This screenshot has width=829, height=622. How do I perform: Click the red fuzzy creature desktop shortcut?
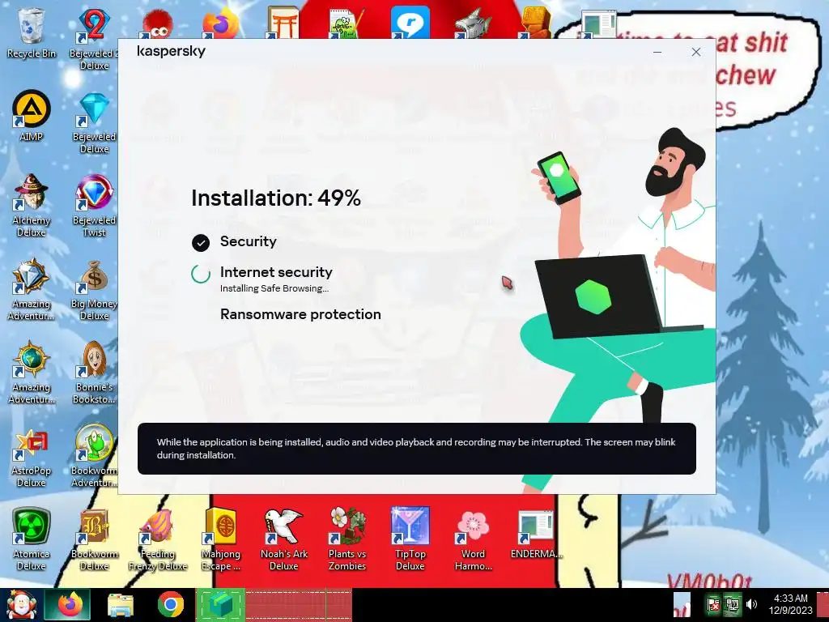(158, 24)
